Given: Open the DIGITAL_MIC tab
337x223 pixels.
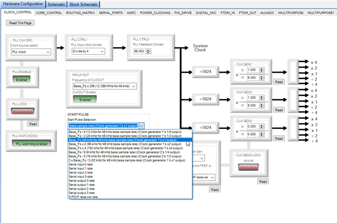Looking at the screenshot, I should coord(206,13).
